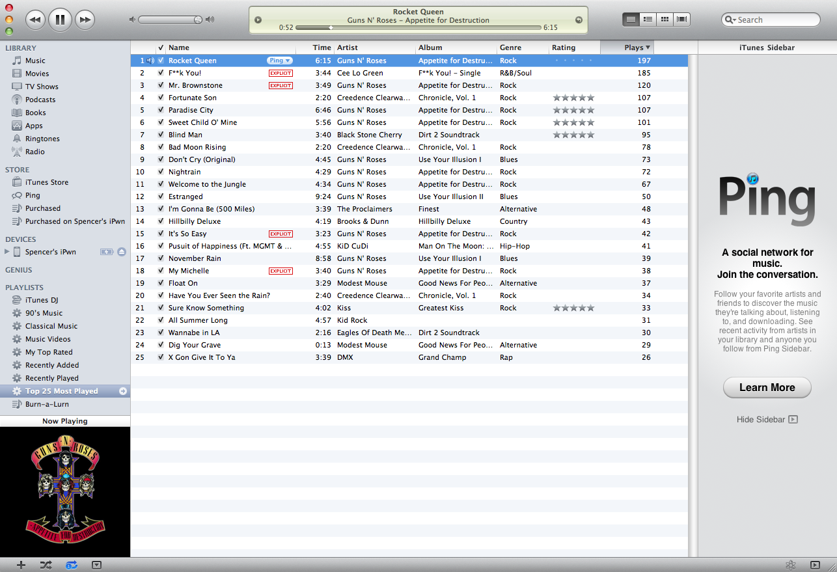Viewport: 837px width, 572px height.
Task: Uncheck the Fortunate Son checkbox
Action: (x=161, y=98)
